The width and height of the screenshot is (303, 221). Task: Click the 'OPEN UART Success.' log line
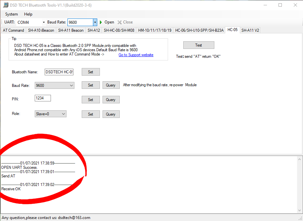19,167
